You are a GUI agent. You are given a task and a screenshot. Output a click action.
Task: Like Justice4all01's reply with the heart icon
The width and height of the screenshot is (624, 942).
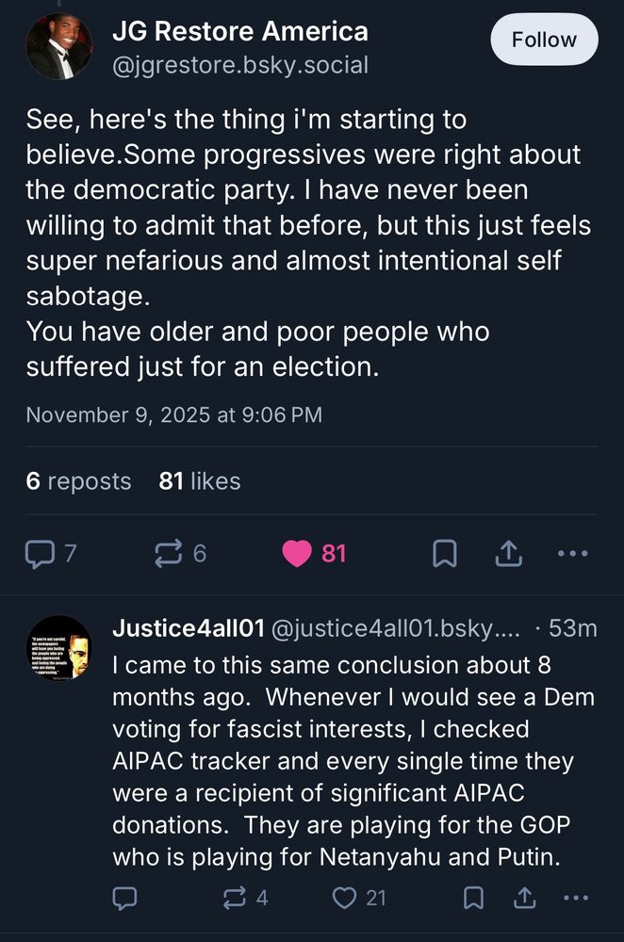pyautogui.click(x=344, y=899)
